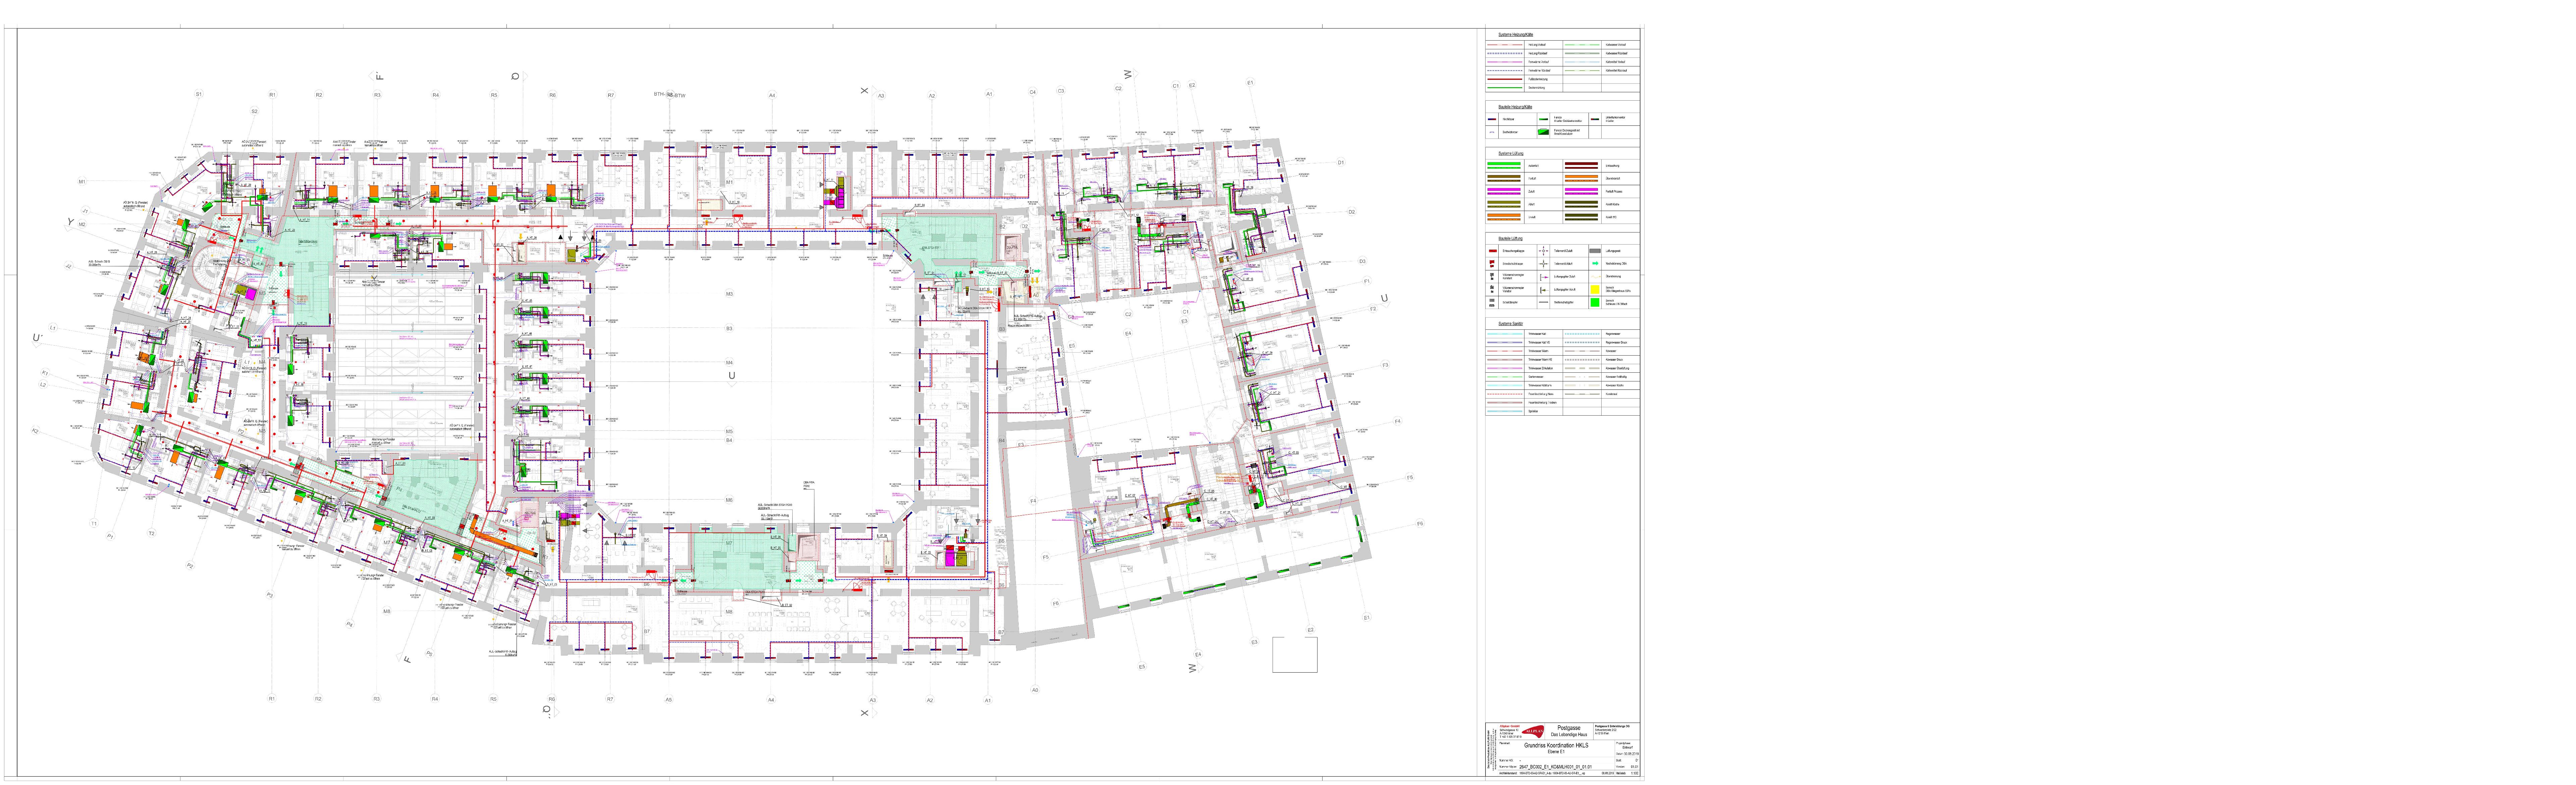Click the Heizkörper symbol in Bauteile Heizung/Kälte

[1492, 119]
